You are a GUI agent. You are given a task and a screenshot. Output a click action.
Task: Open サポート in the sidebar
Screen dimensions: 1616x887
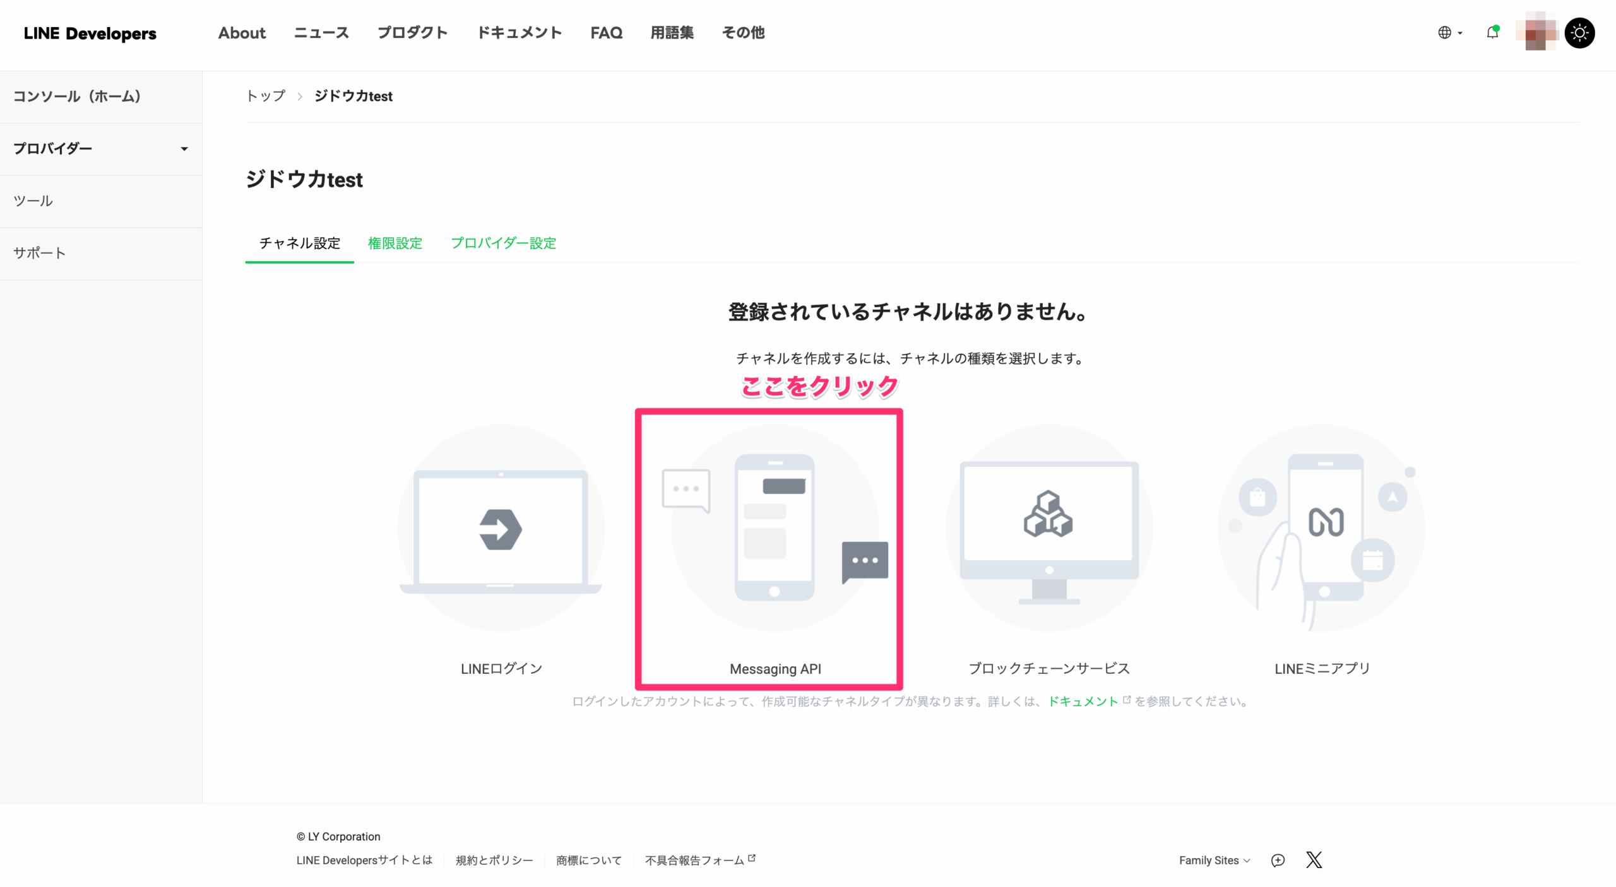click(x=101, y=254)
